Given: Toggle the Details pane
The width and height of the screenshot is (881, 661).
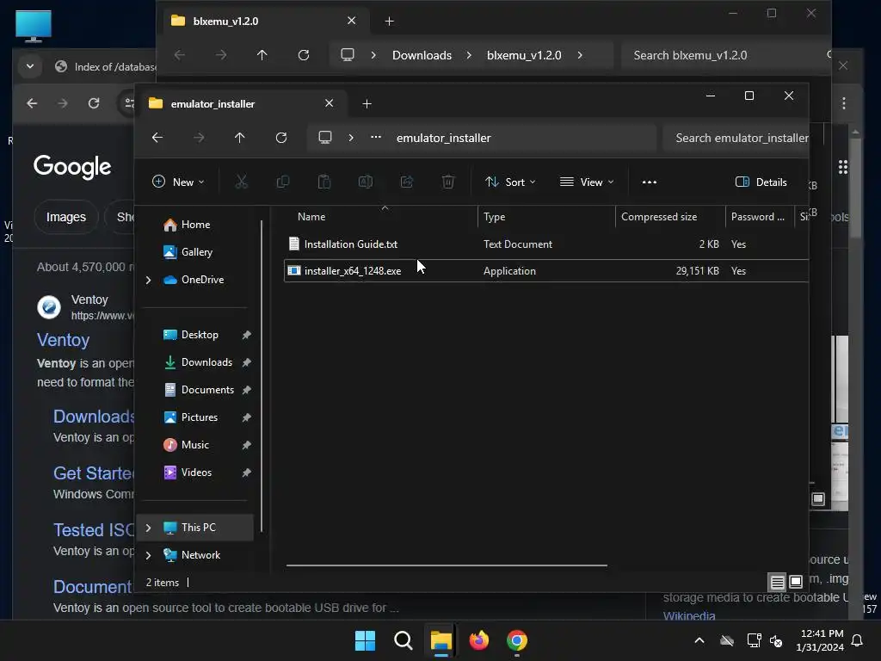Looking at the screenshot, I should pos(761,182).
